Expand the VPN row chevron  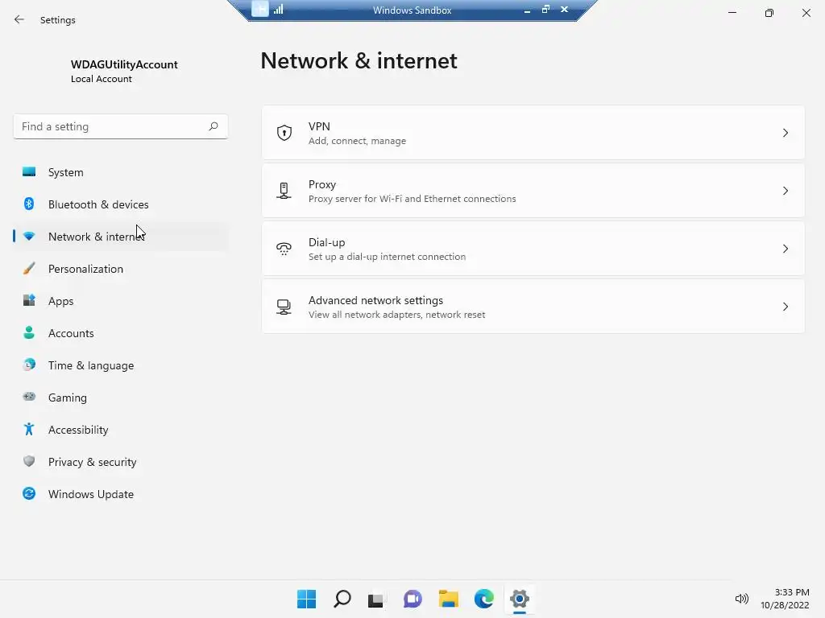[x=786, y=133]
